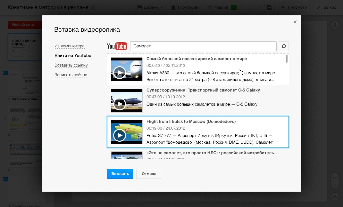Choose Записать сейчас option
Viewport: 343px width, 207px height.
click(x=71, y=75)
